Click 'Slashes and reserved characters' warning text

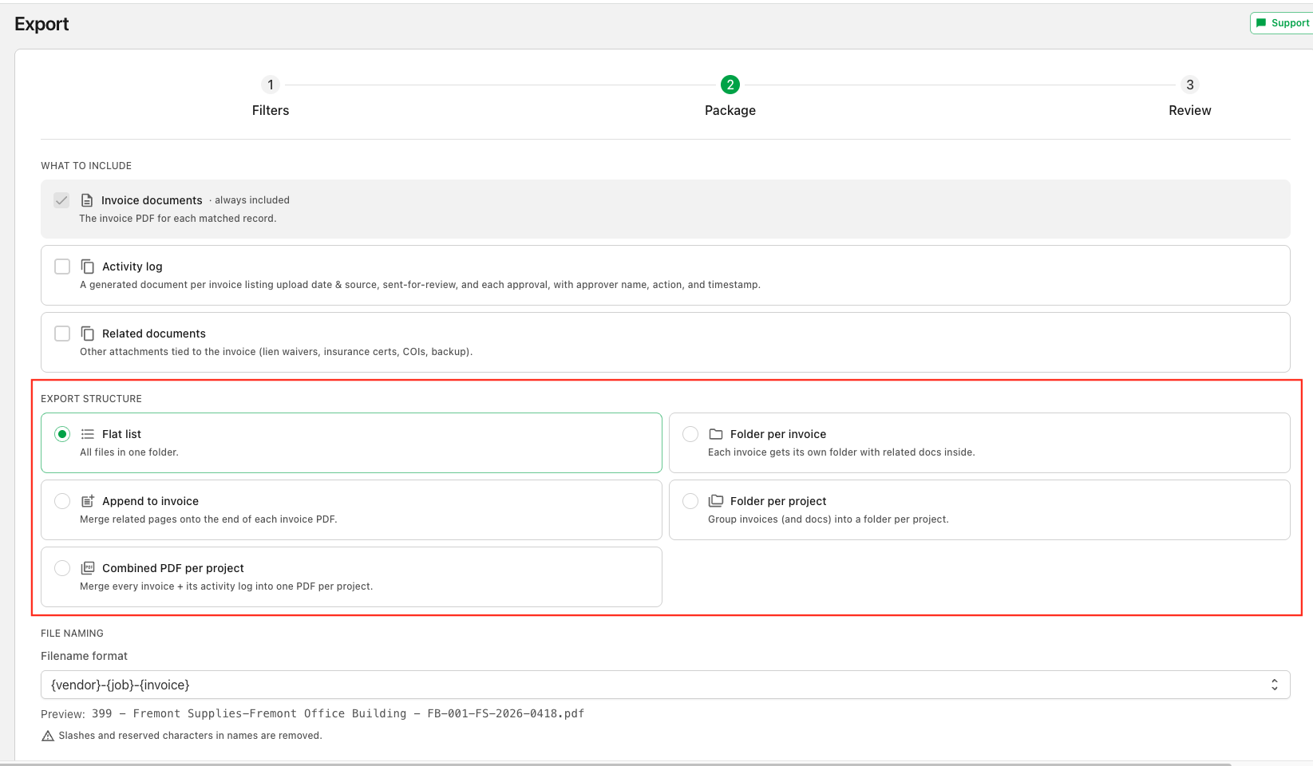pos(190,736)
